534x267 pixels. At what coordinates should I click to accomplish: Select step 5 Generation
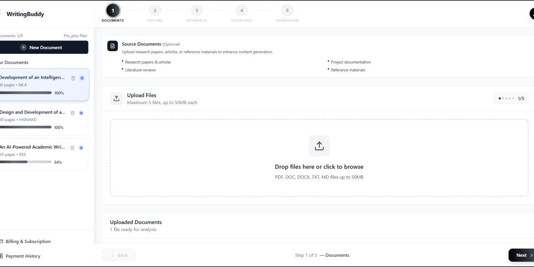(x=287, y=10)
